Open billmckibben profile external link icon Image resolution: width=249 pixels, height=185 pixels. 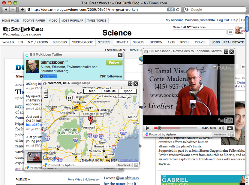click(x=67, y=61)
